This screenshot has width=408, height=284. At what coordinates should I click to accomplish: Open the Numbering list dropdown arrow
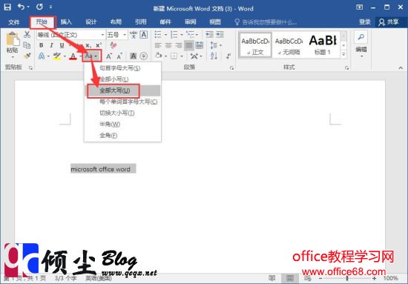(181, 35)
